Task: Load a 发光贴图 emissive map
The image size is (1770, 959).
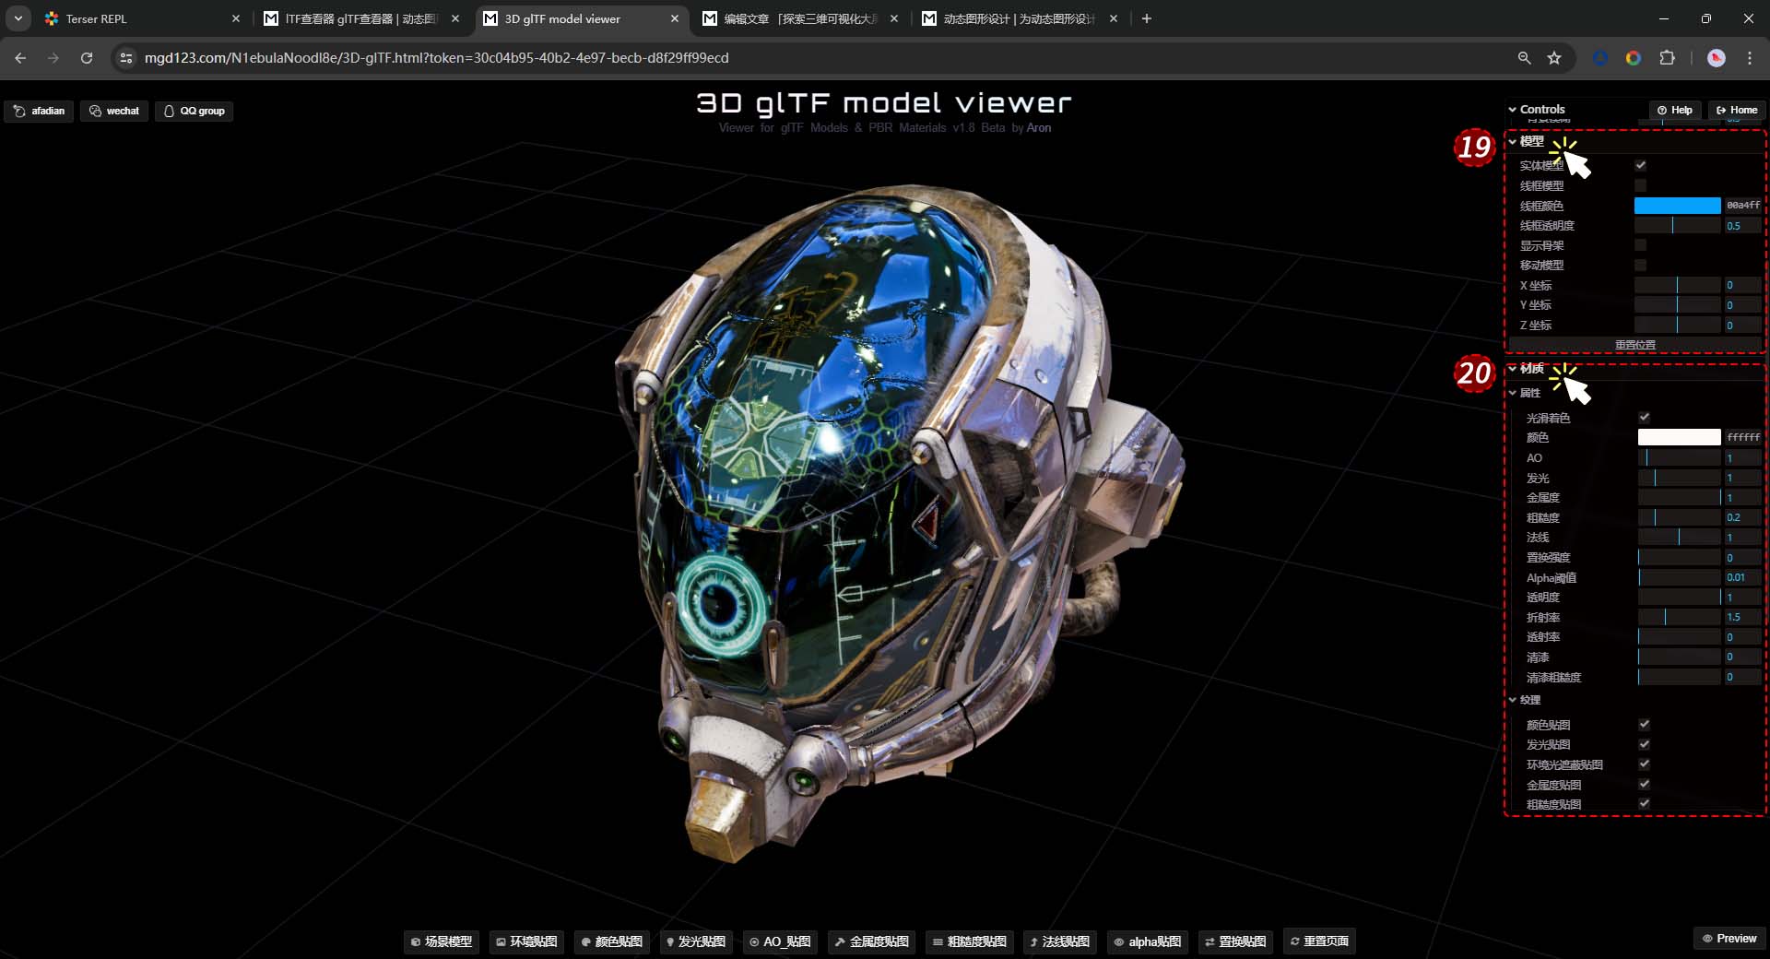Action: 695,941
